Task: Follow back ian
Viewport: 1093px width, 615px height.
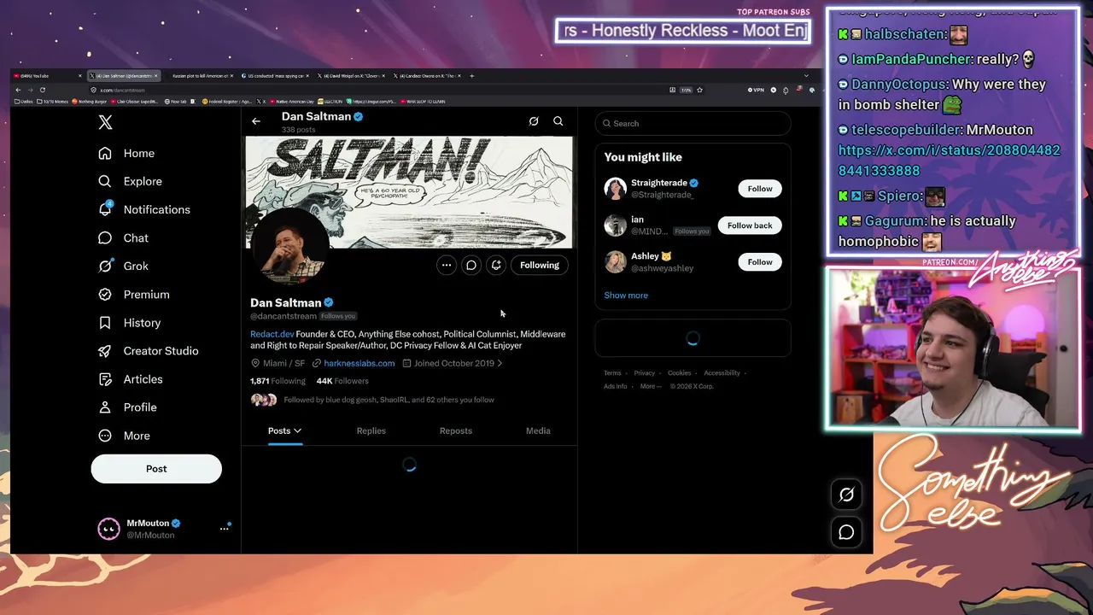Action: (x=750, y=225)
